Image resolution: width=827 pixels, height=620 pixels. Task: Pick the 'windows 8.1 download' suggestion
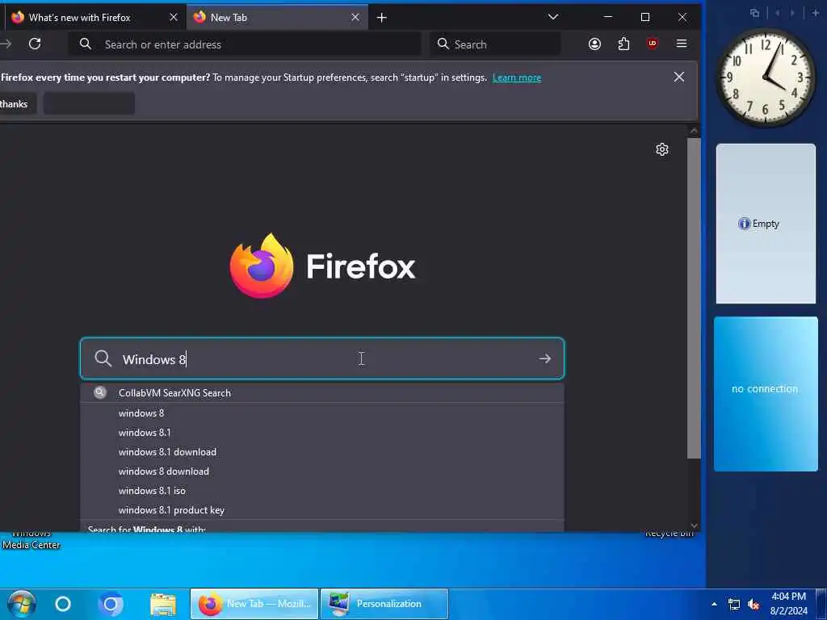[322, 452]
